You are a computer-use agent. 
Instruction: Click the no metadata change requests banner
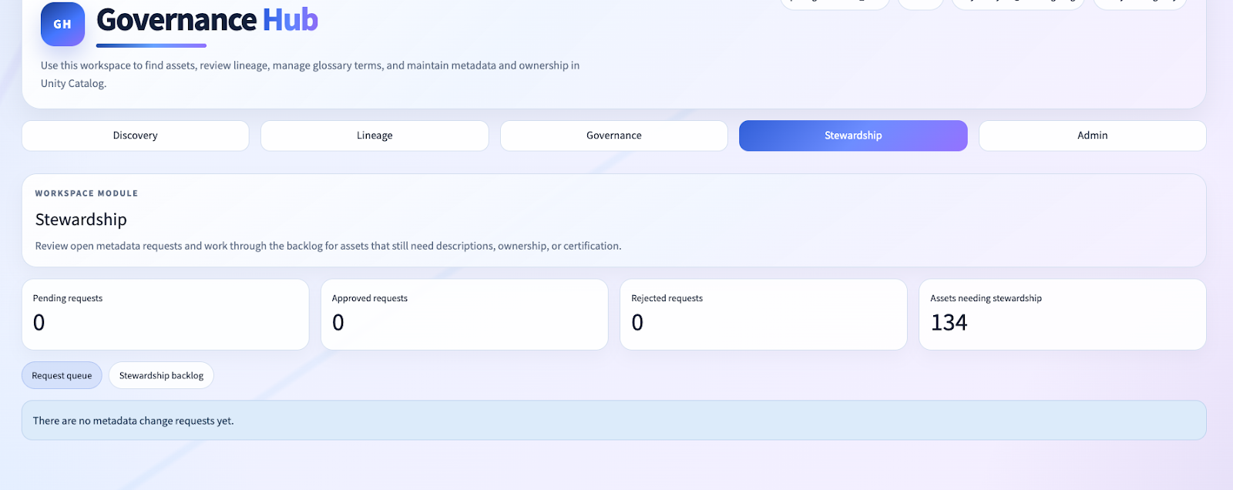[613, 421]
